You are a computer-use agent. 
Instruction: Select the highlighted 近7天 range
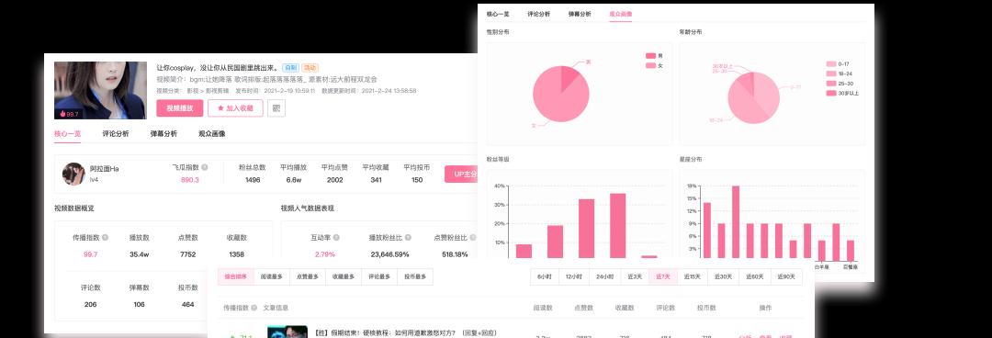coord(663,276)
